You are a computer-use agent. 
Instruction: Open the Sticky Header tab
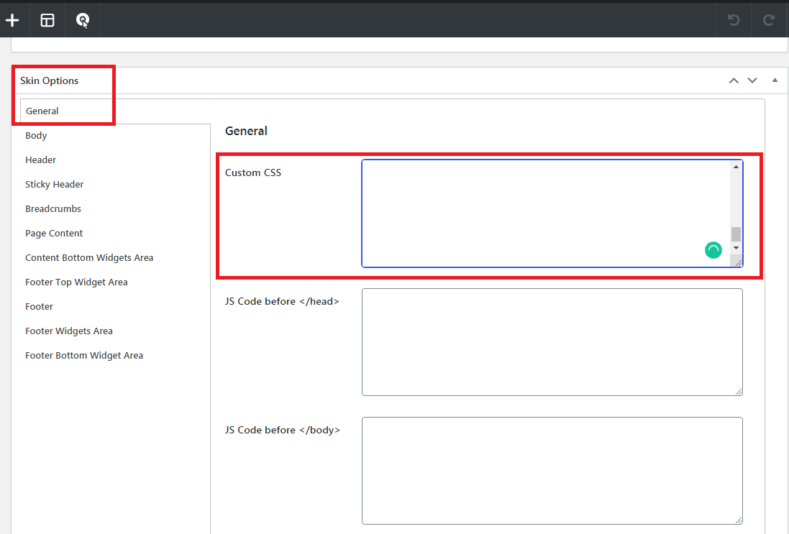pos(55,185)
